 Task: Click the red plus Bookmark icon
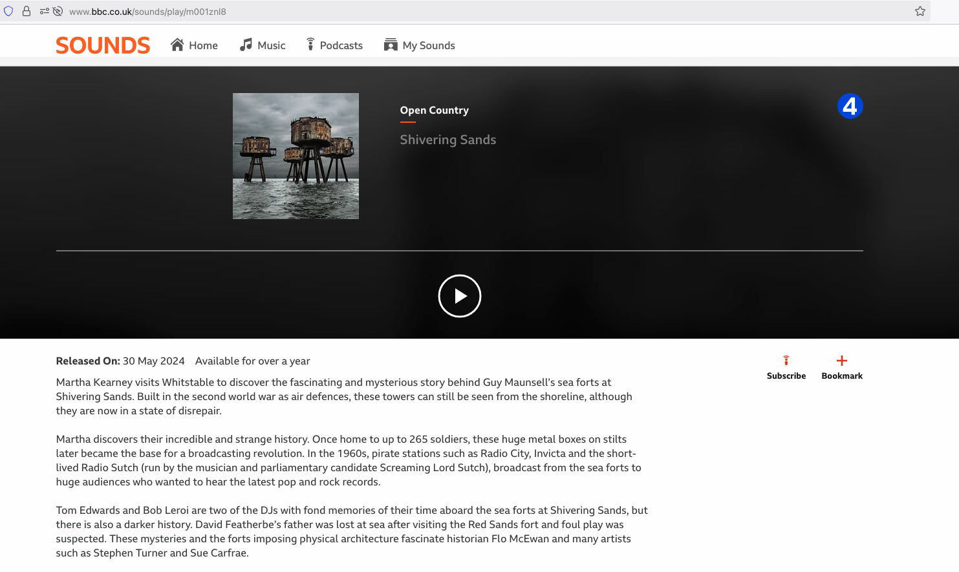pos(841,361)
